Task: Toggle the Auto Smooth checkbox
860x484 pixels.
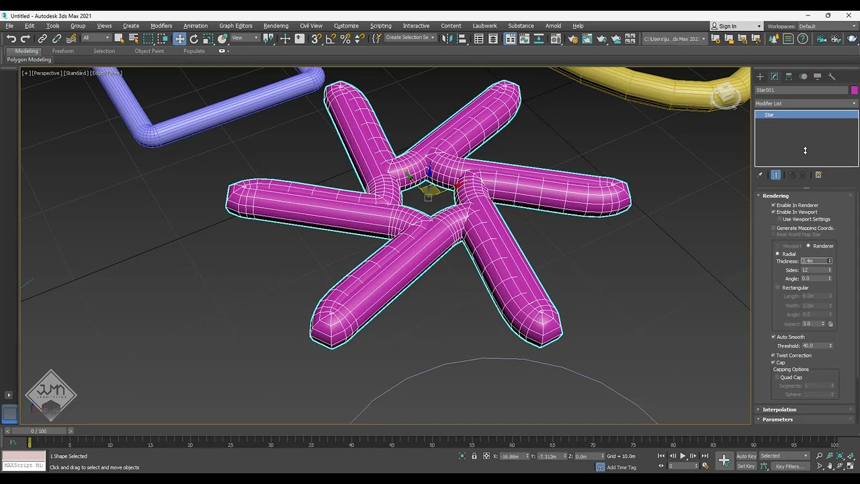Action: pos(773,337)
